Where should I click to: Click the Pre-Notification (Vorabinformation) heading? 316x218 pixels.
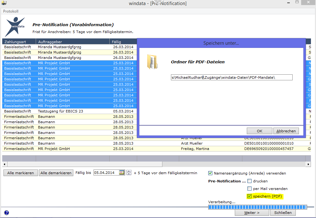[x=73, y=25]
